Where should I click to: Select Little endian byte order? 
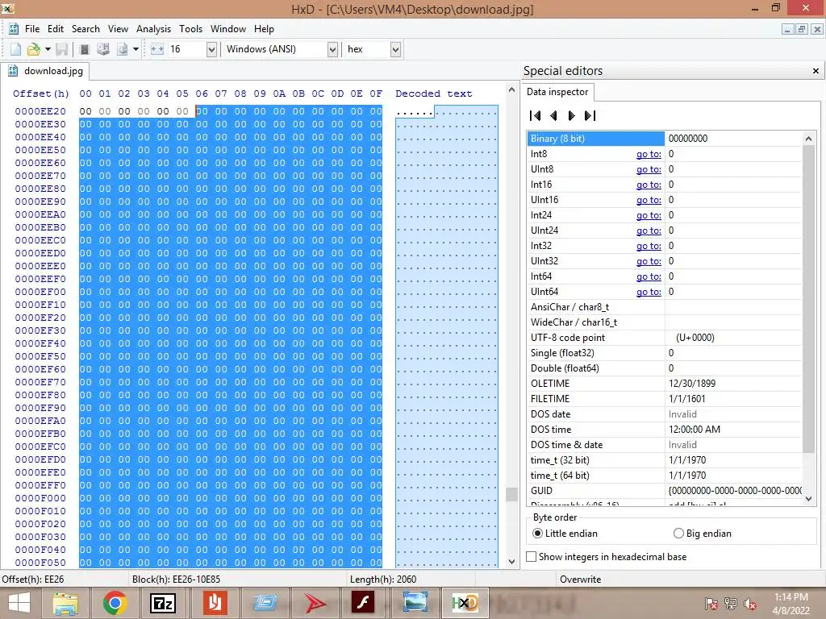[x=565, y=534]
